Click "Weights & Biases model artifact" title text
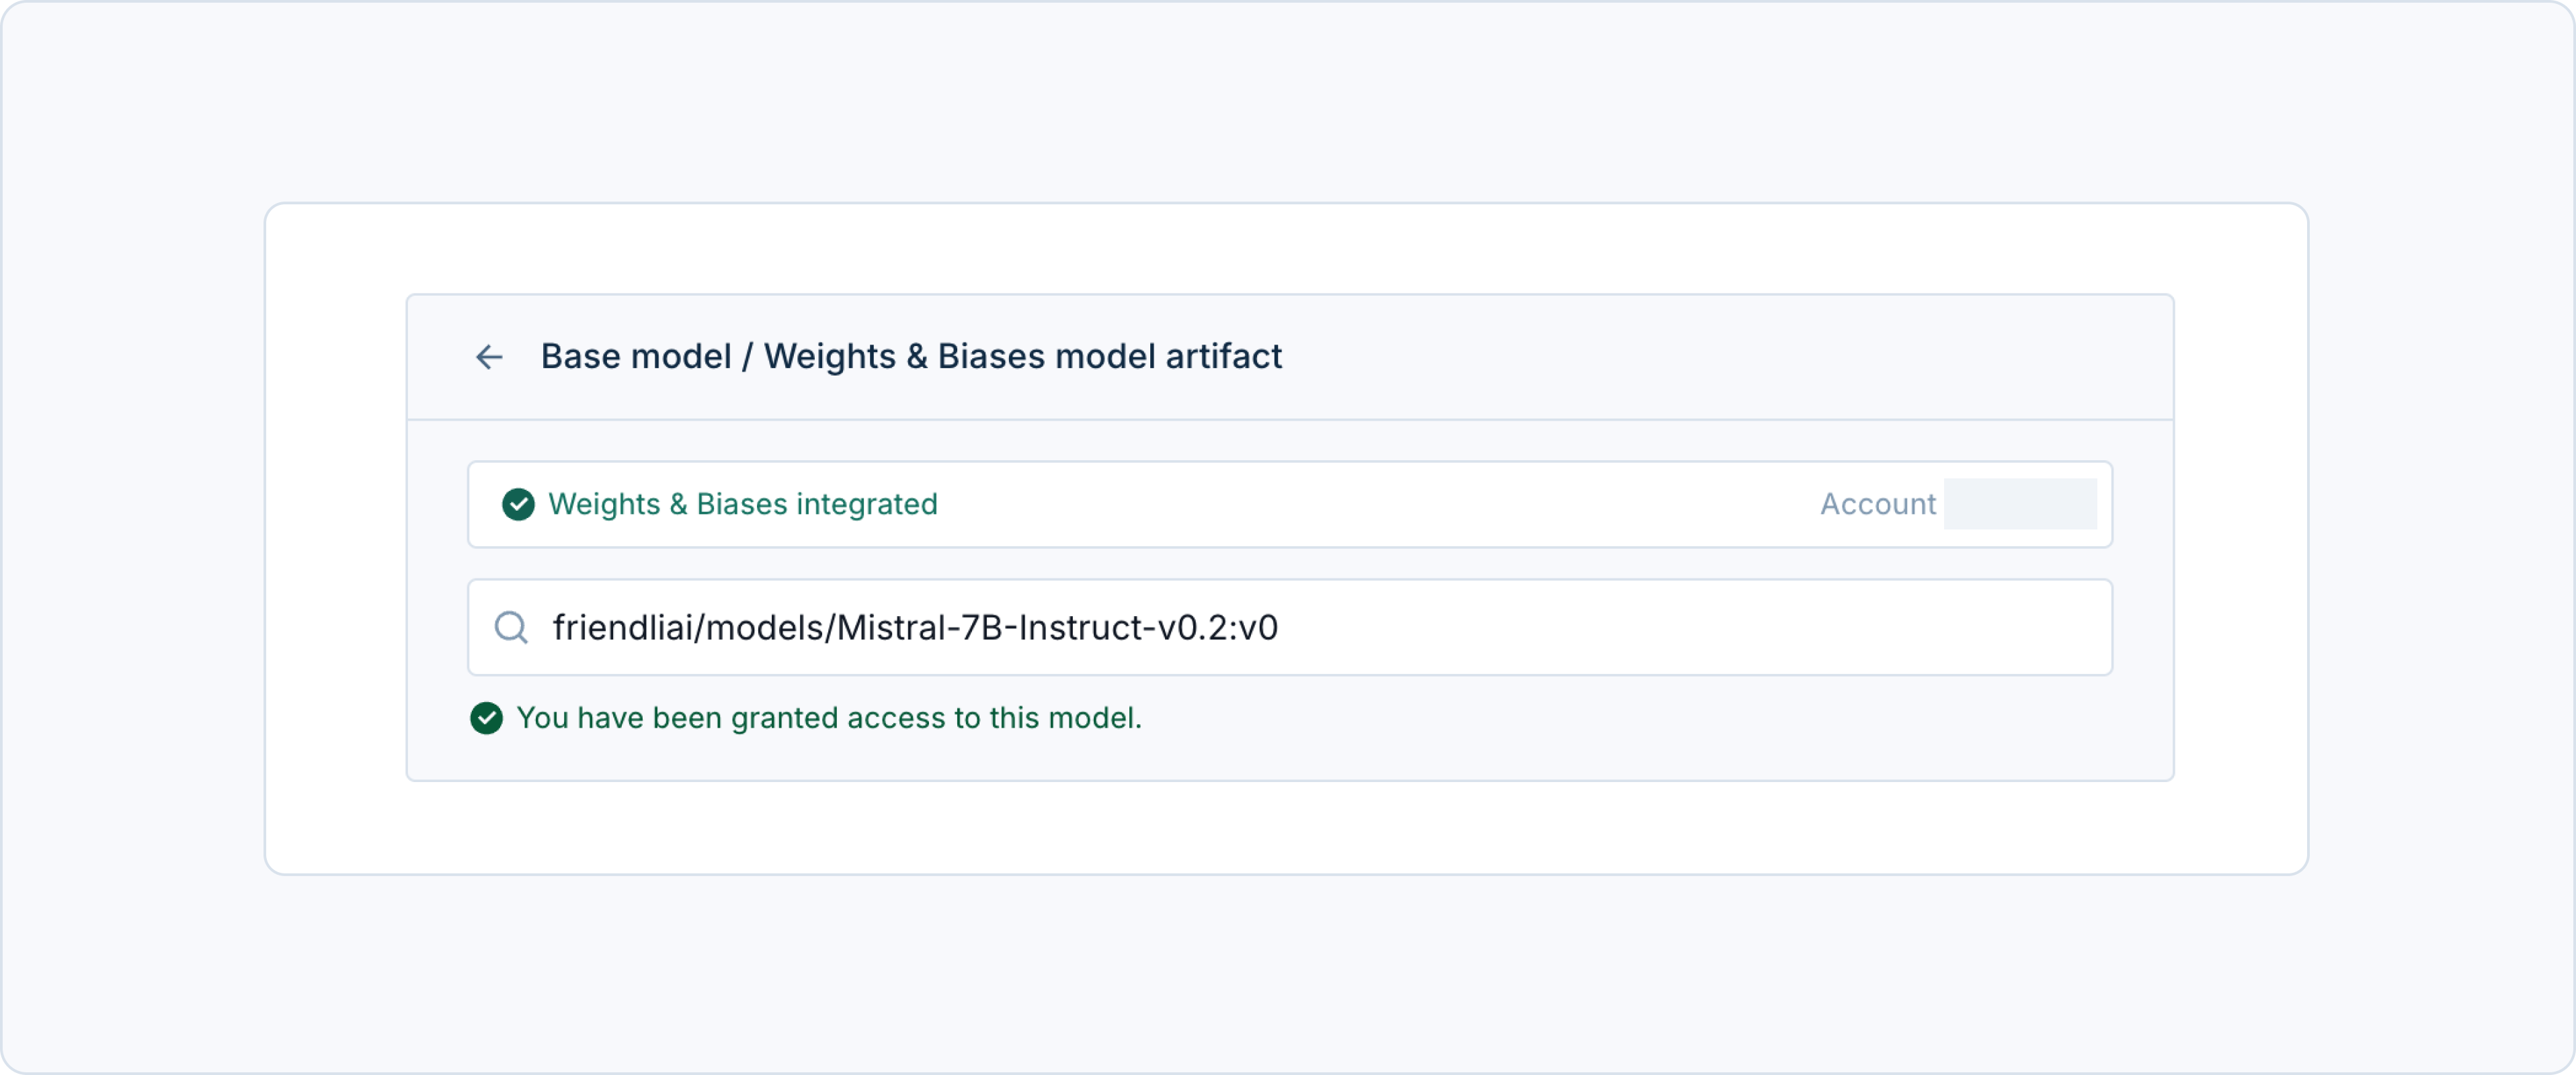2576x1075 pixels. 1022,357
